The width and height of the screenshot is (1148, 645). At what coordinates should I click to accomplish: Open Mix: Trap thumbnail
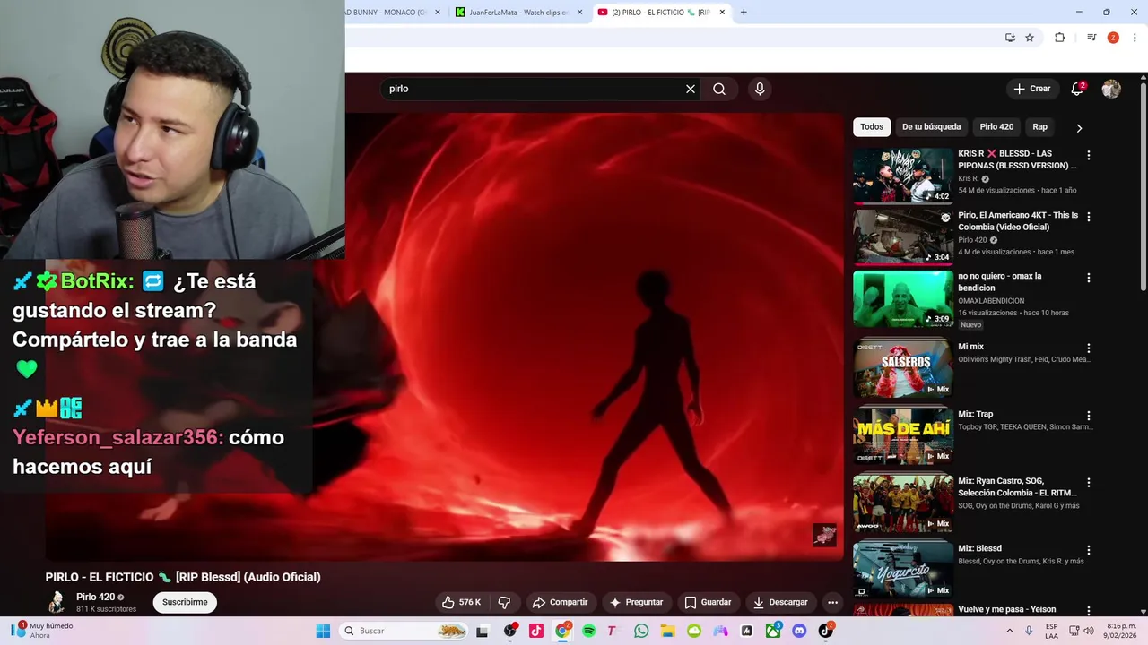[903, 435]
